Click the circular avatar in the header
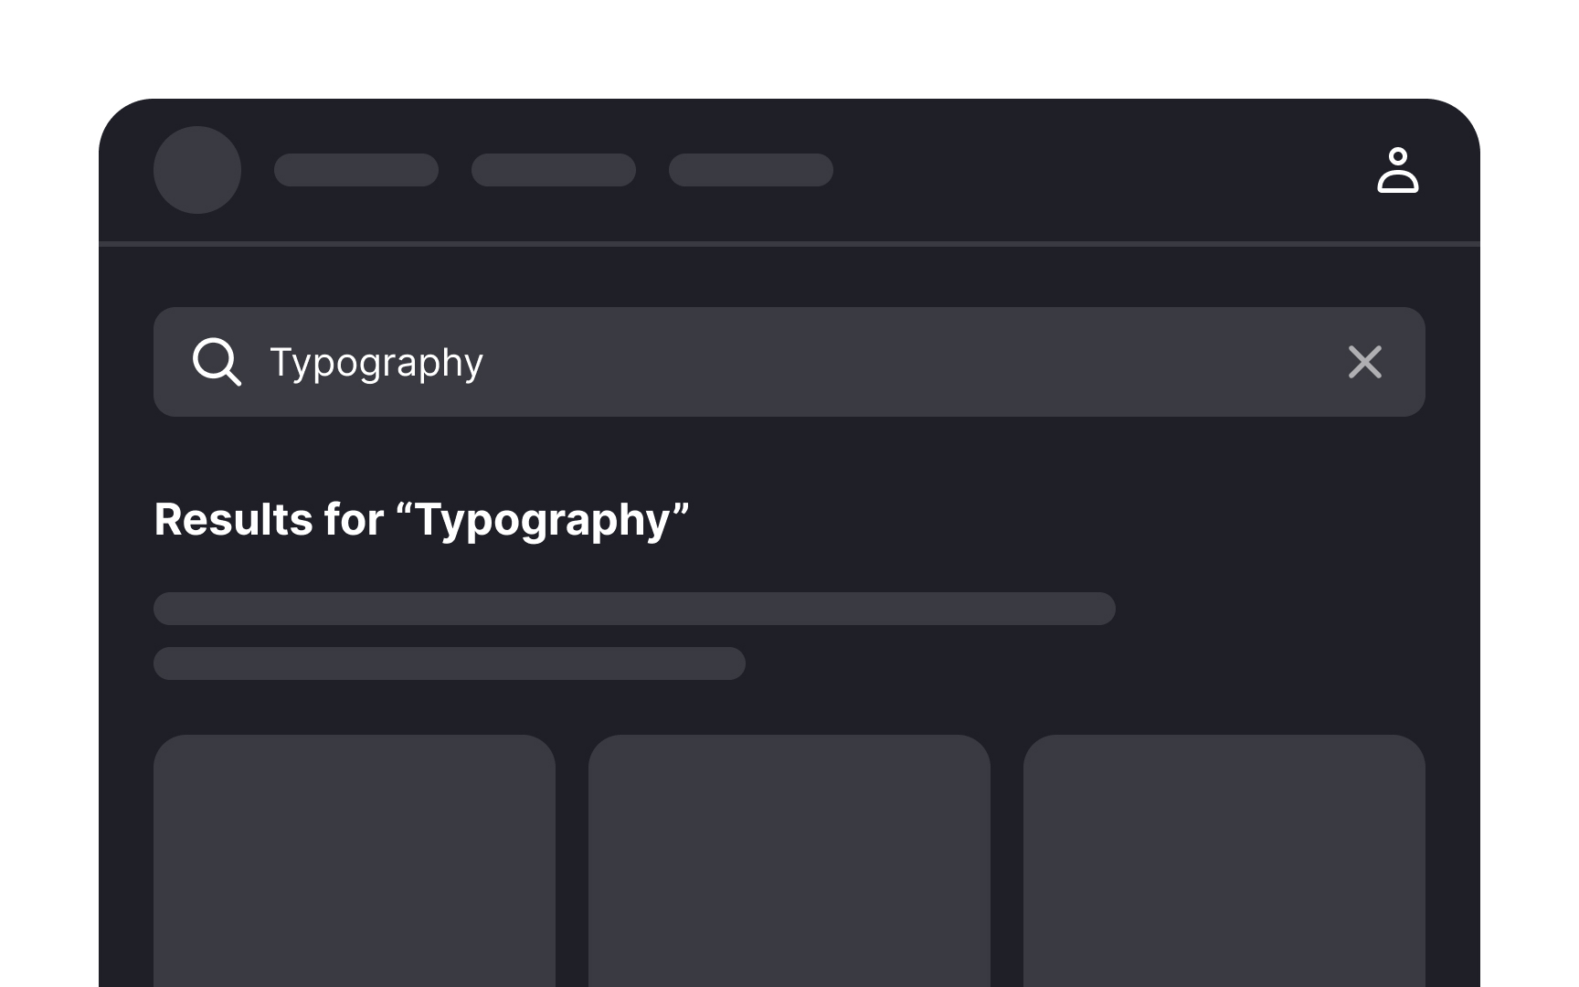Image resolution: width=1579 pixels, height=987 pixels. tap(197, 169)
